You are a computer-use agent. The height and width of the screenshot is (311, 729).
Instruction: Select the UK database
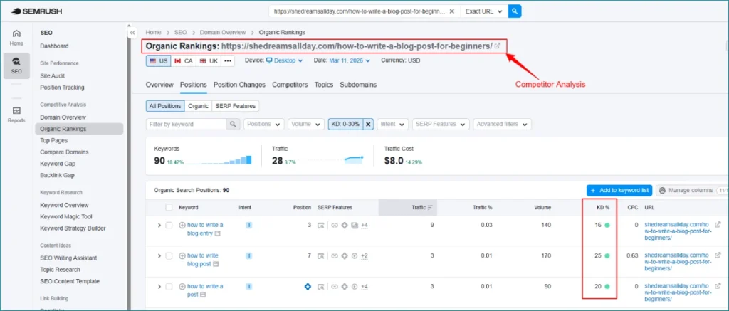pos(208,61)
